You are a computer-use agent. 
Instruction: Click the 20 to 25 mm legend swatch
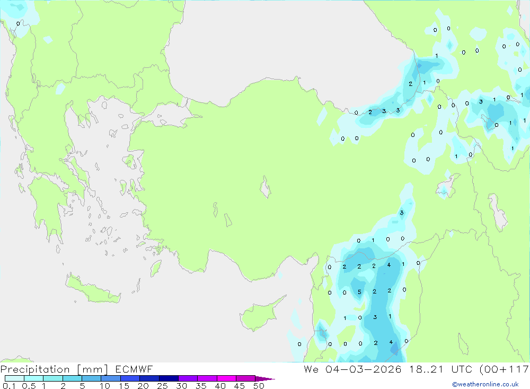point(149,378)
